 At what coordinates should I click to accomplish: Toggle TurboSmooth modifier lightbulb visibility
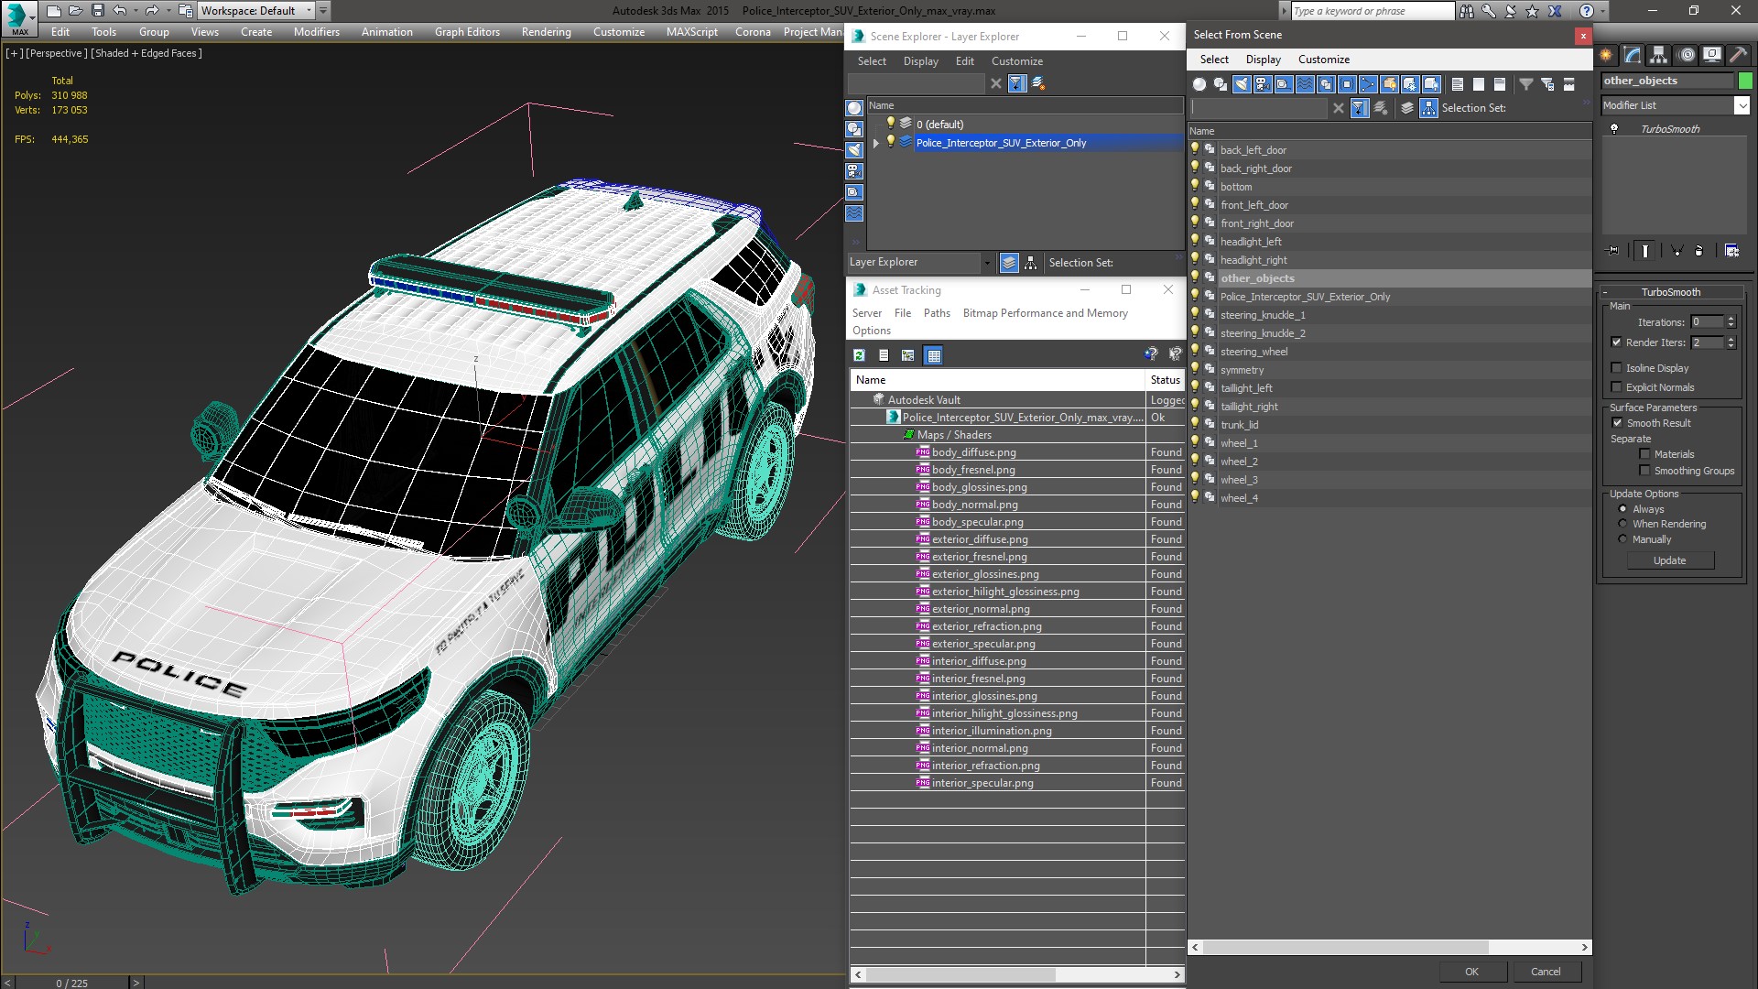click(1614, 129)
